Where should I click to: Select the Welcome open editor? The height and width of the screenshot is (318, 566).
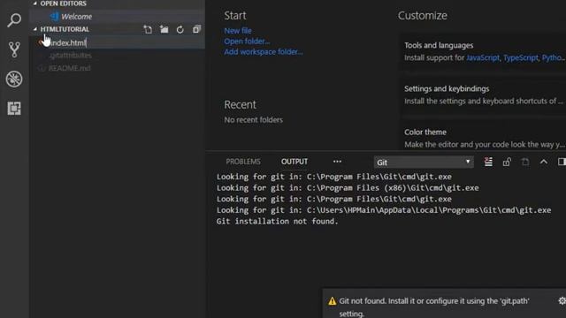tap(118, 17)
